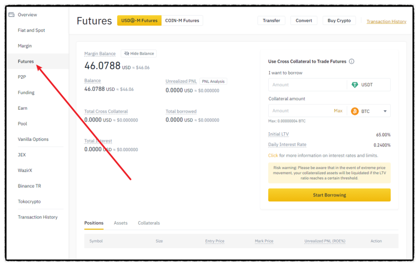
Task: Open Vanilla Options in the sidebar
Action: pos(33,139)
